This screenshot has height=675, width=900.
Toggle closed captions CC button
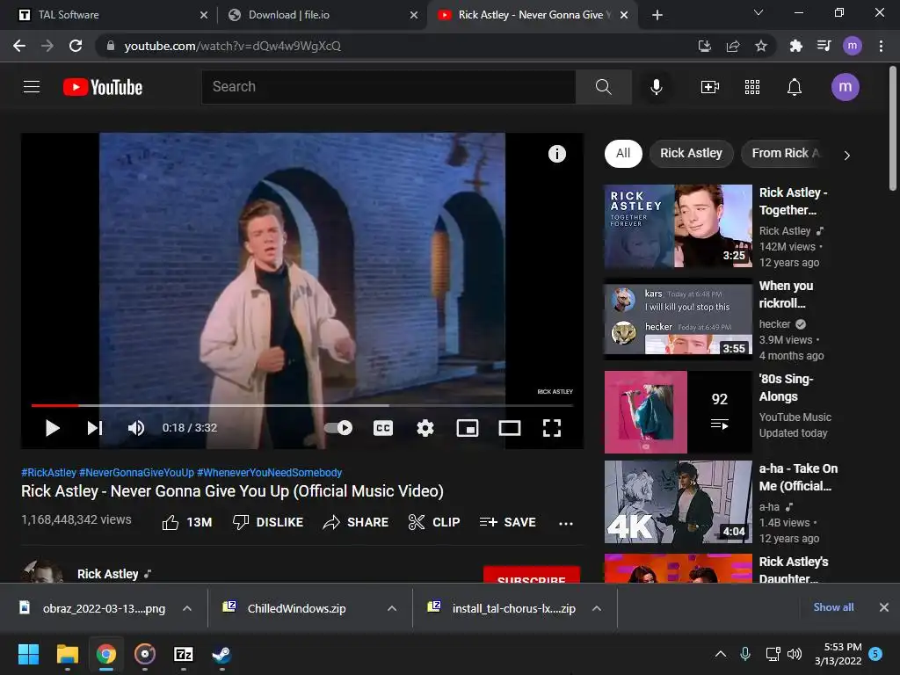click(x=383, y=428)
